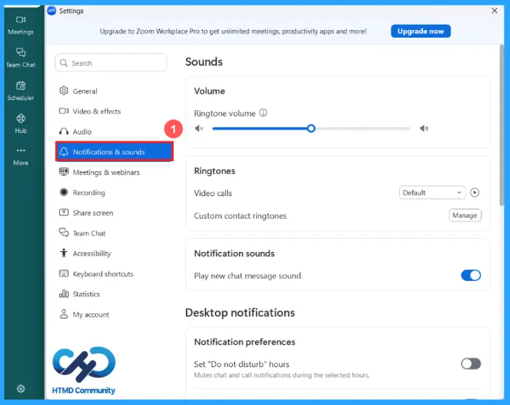The width and height of the screenshot is (510, 405).
Task: Click the user icon beside My account
Action: (64, 314)
